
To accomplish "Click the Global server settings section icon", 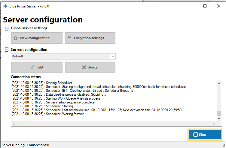I will tap(7, 28).
